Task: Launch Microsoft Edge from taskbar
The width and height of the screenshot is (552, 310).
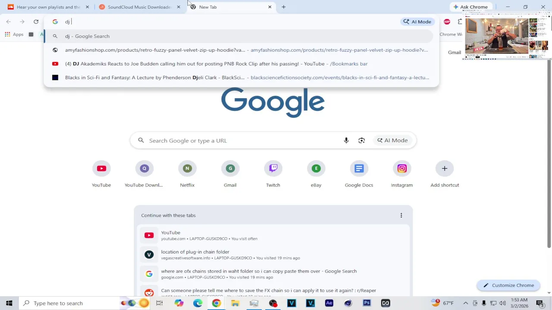Action: click(x=198, y=303)
